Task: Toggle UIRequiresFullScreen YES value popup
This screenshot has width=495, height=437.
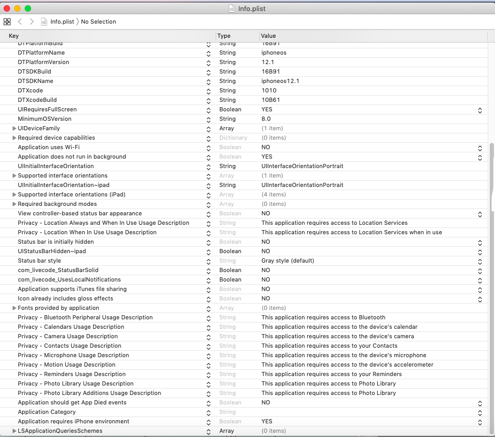Action: (x=479, y=110)
